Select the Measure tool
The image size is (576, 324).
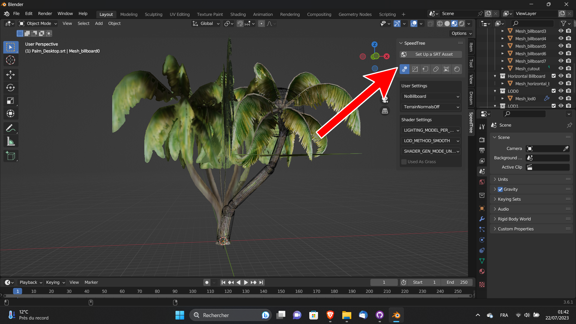(10, 141)
